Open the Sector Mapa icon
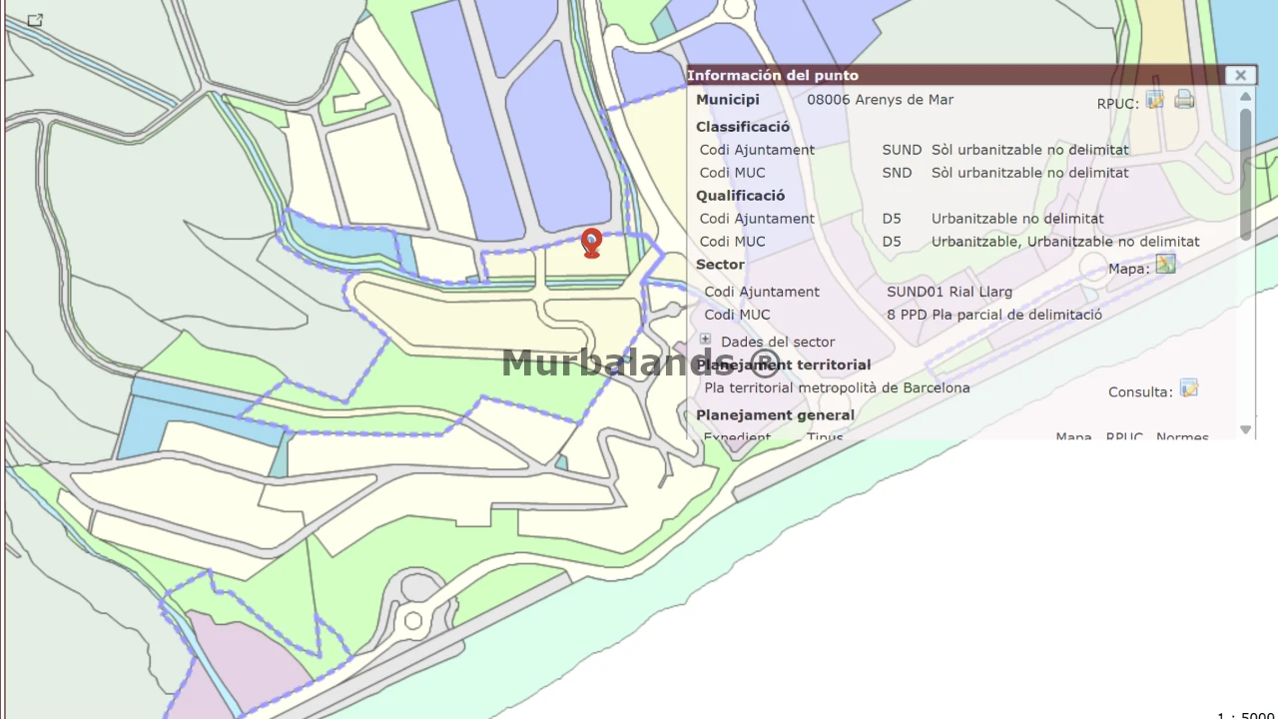 [1165, 264]
